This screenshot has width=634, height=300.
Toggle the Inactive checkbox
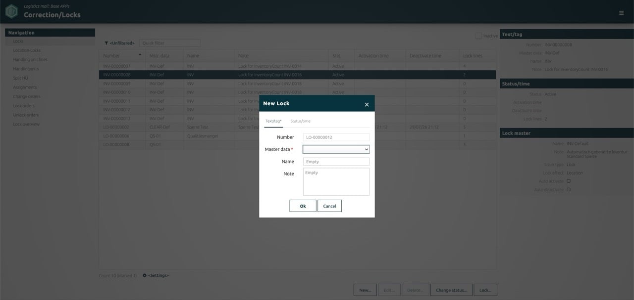[478, 36]
